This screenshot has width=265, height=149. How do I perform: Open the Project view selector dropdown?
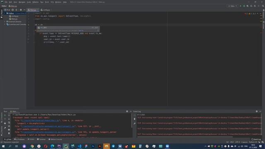click(x=7, y=10)
